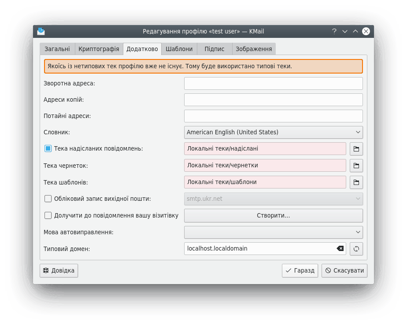Open the 'Словник' dictionary dropdown
407x325 pixels.
tap(273, 132)
